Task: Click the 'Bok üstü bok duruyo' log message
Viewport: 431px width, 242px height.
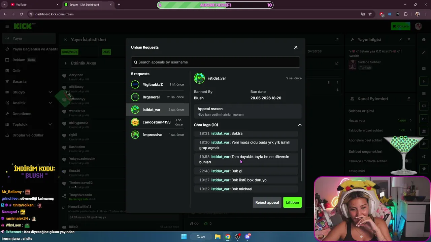Action: [x=246, y=180]
